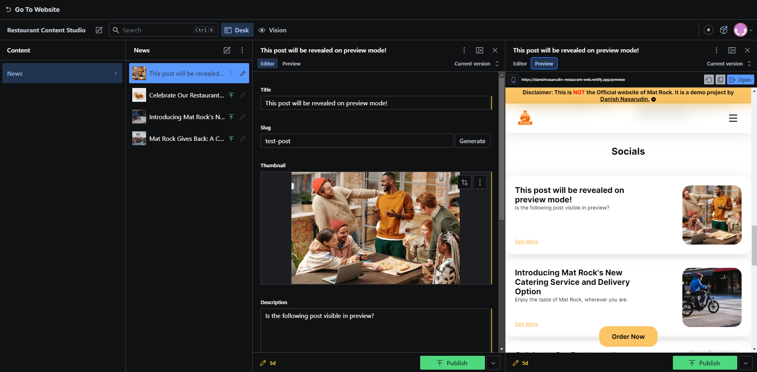
Task: Select the Editor tab in the preview pane
Action: 520,64
